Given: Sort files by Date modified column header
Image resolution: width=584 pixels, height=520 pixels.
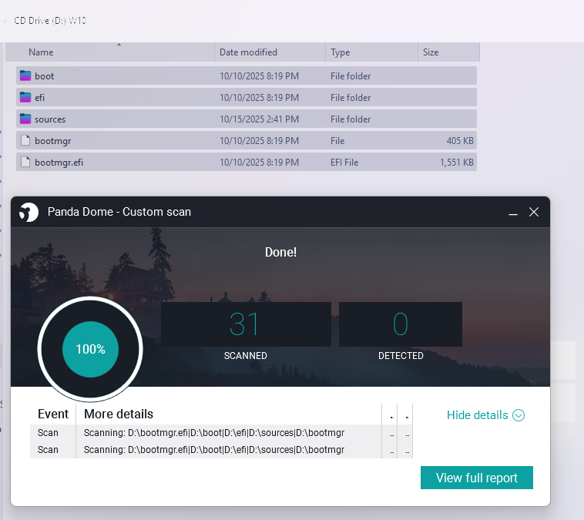Looking at the screenshot, I should click(x=270, y=52).
